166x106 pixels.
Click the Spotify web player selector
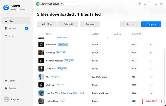tap(50, 4)
